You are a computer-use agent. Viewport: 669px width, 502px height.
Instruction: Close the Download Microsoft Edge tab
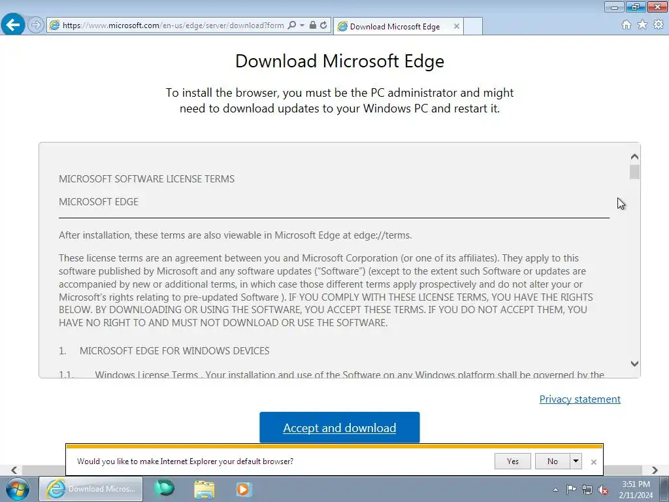(x=457, y=26)
